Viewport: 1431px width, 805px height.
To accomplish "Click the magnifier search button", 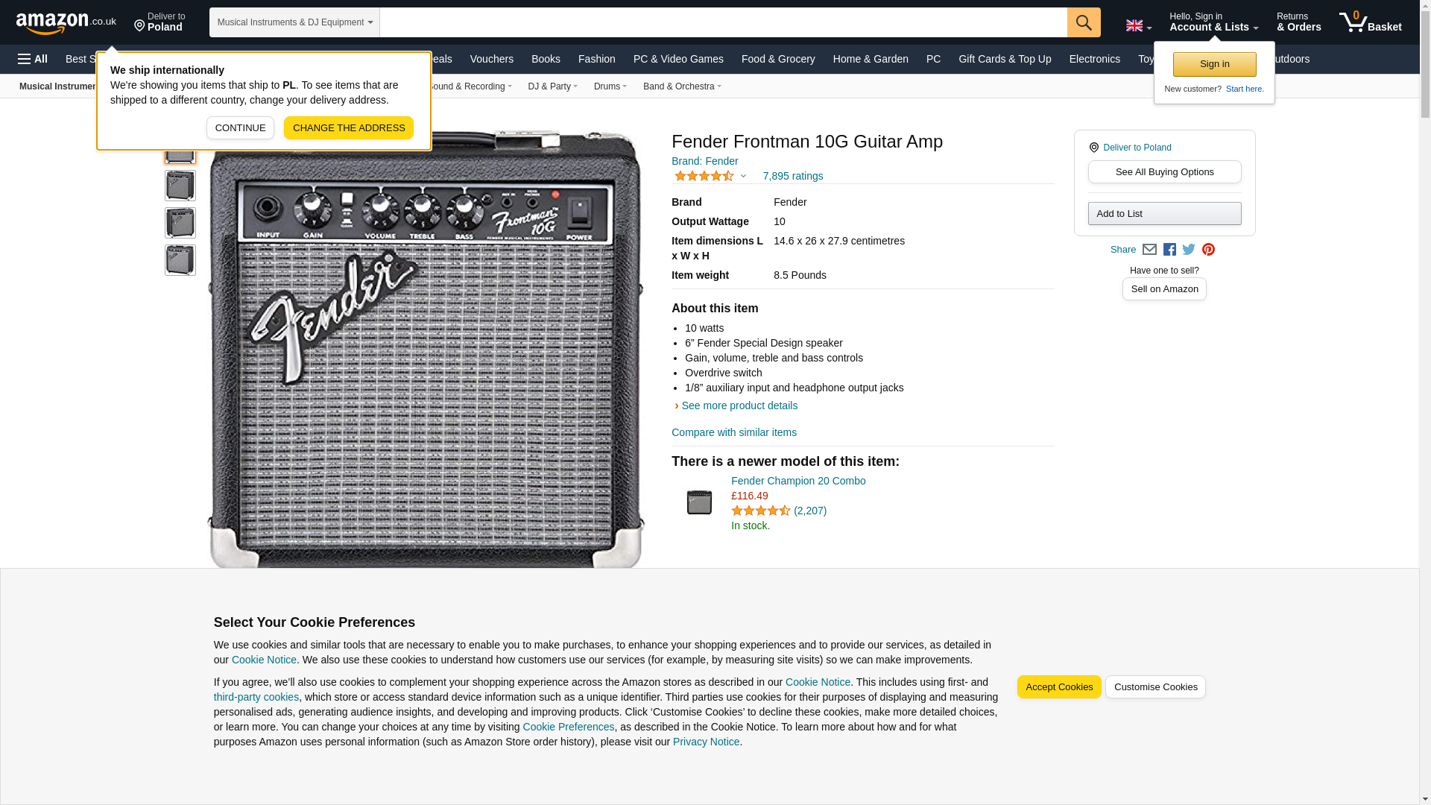I will coord(1083,22).
